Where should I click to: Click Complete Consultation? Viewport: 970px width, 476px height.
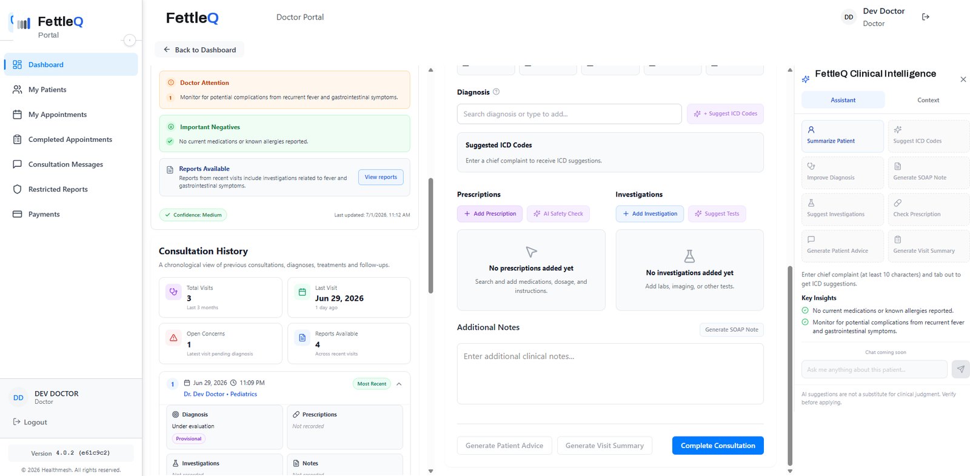point(718,446)
